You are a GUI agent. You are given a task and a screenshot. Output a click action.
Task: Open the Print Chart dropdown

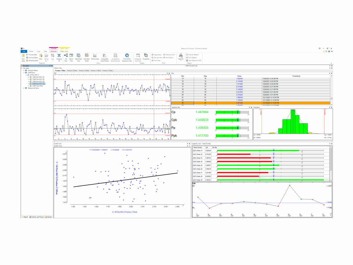click(x=169, y=58)
